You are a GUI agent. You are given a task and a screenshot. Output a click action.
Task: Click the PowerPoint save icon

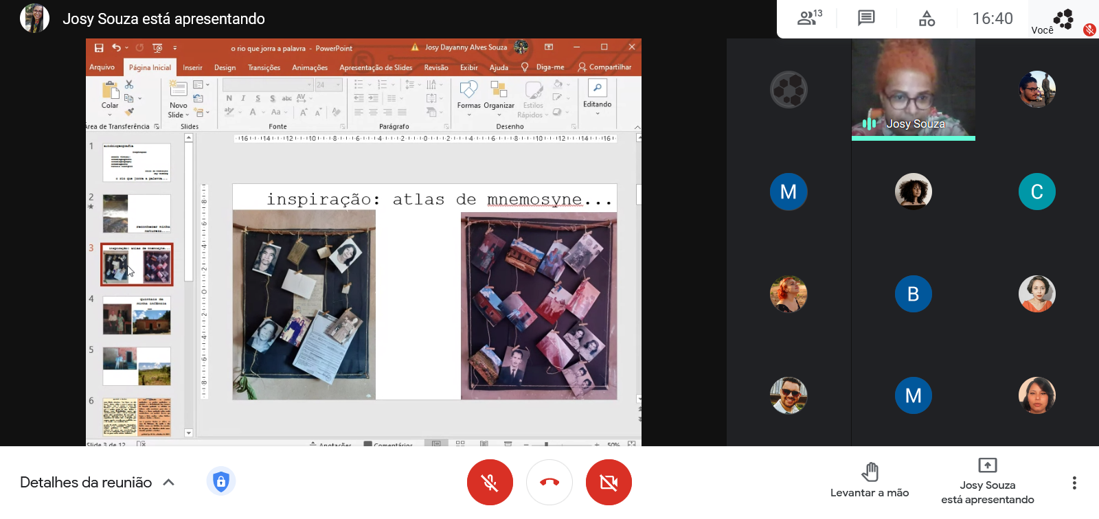[99, 48]
